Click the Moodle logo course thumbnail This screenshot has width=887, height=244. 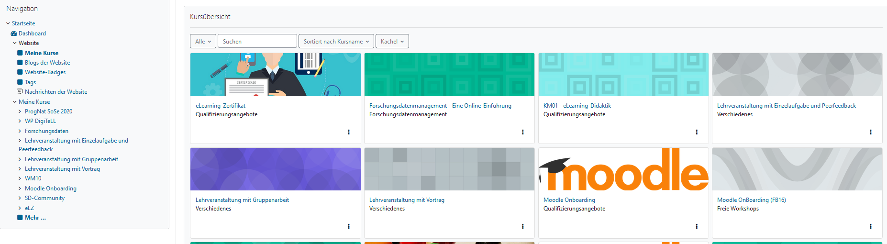[x=623, y=169]
